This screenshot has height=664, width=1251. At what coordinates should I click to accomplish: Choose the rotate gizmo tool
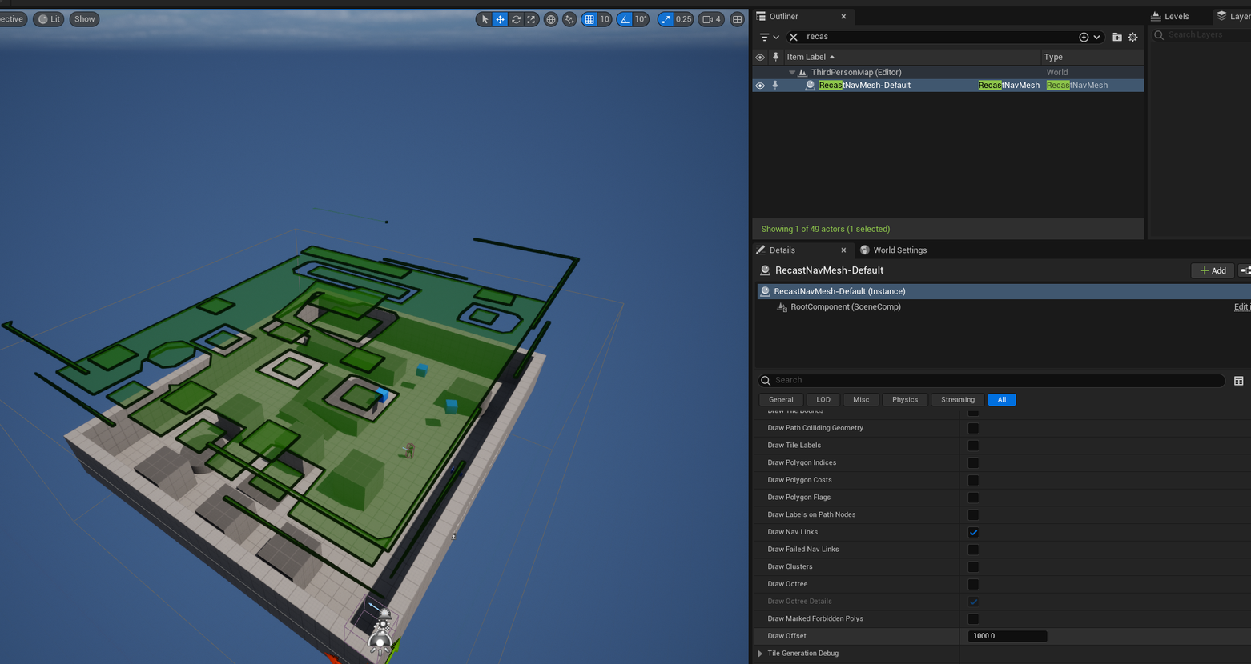point(516,19)
